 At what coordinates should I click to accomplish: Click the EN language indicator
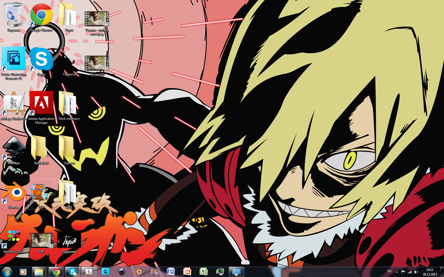pyautogui.click(x=389, y=271)
